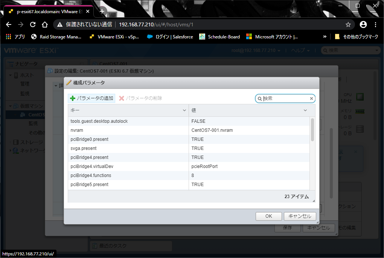Screen dimensions: 384x258
Task: Open the キー column dropdown arrow
Action: [x=184, y=110]
